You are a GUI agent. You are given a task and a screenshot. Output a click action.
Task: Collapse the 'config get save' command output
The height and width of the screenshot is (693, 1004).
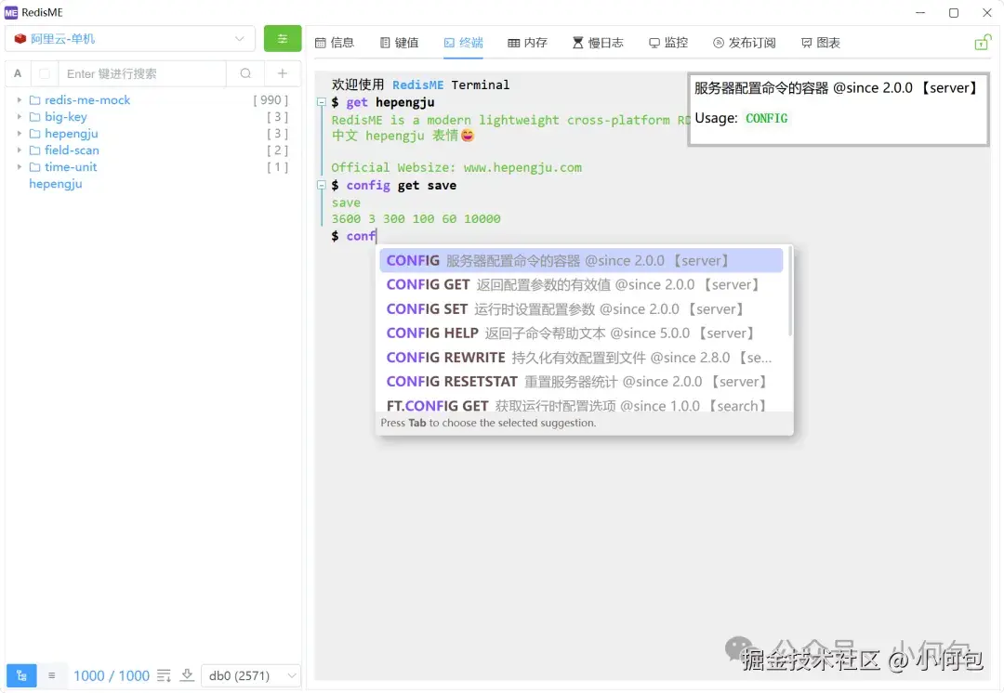pyautogui.click(x=322, y=185)
